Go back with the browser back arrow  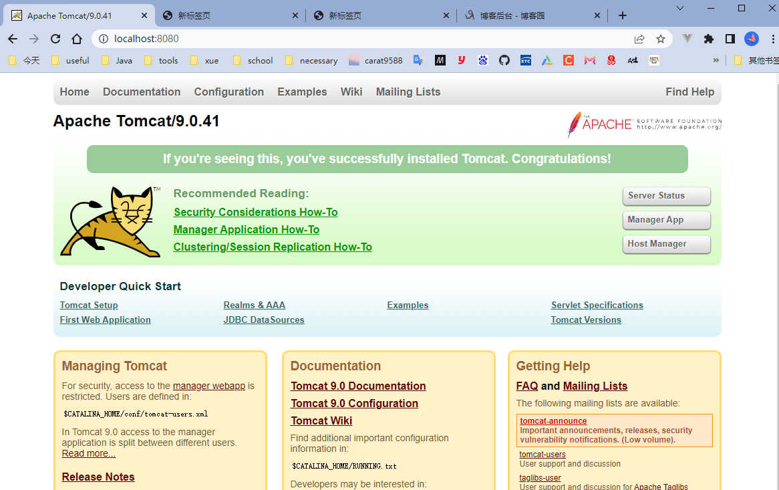pyautogui.click(x=13, y=39)
